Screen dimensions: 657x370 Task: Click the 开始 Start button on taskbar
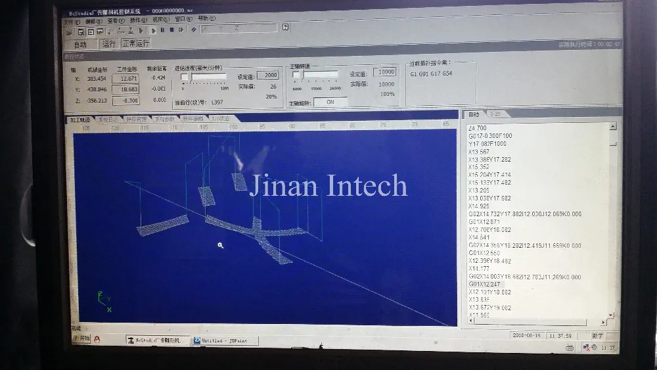81,338
